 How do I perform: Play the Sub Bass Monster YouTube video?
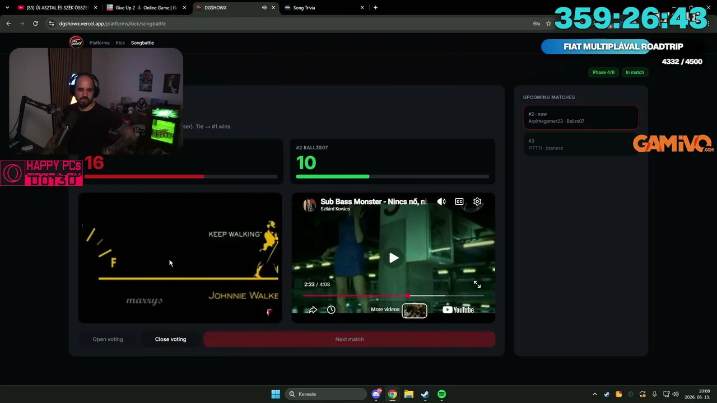(x=394, y=258)
